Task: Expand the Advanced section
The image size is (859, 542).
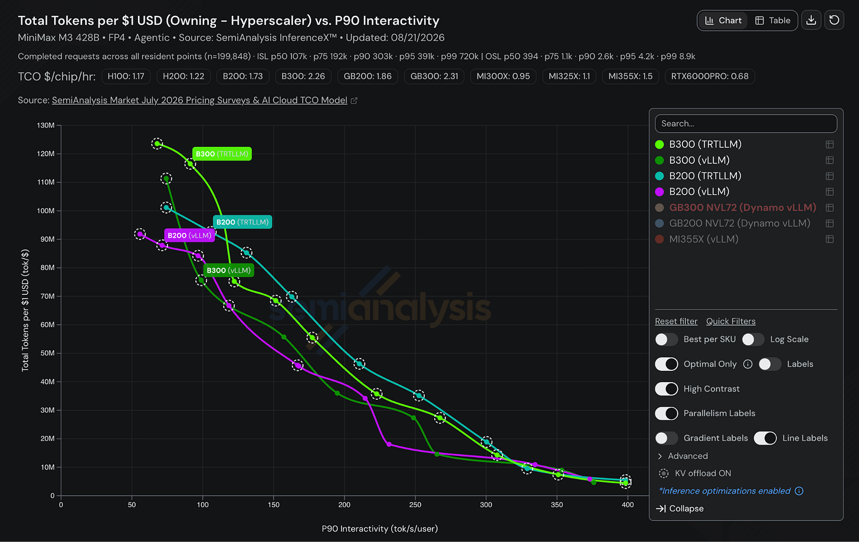Action: pyautogui.click(x=683, y=456)
